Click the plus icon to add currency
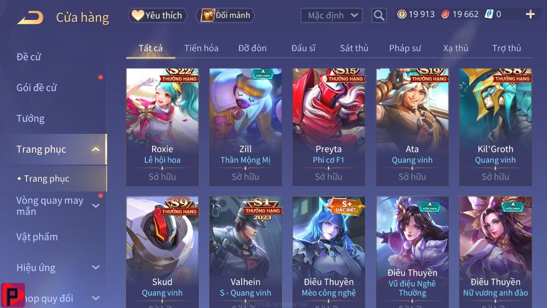 530,14
